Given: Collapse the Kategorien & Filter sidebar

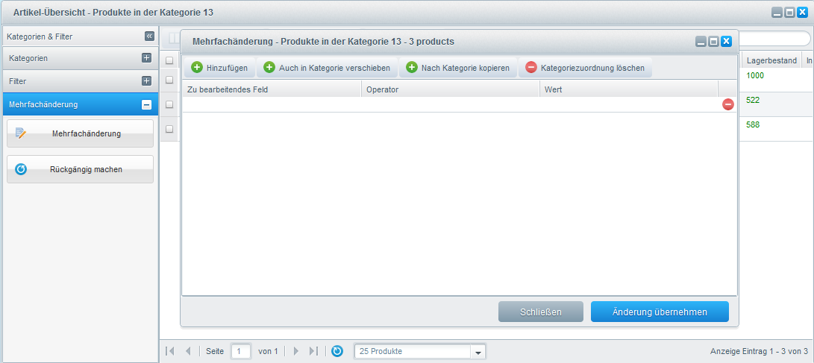Looking at the screenshot, I should point(149,36).
